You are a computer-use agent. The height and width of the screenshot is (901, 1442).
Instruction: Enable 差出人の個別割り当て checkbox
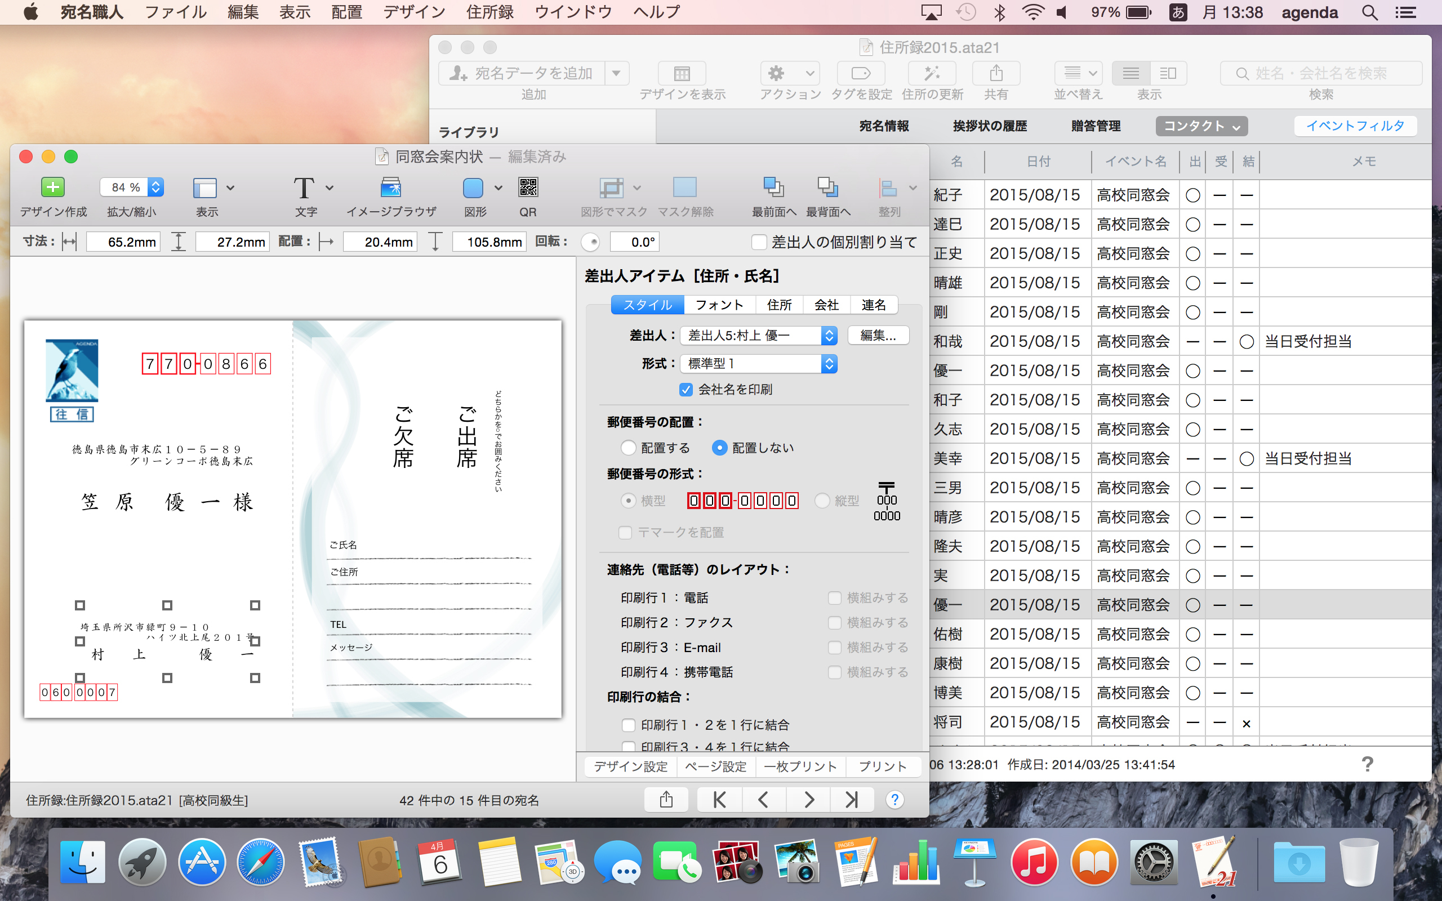pos(759,242)
